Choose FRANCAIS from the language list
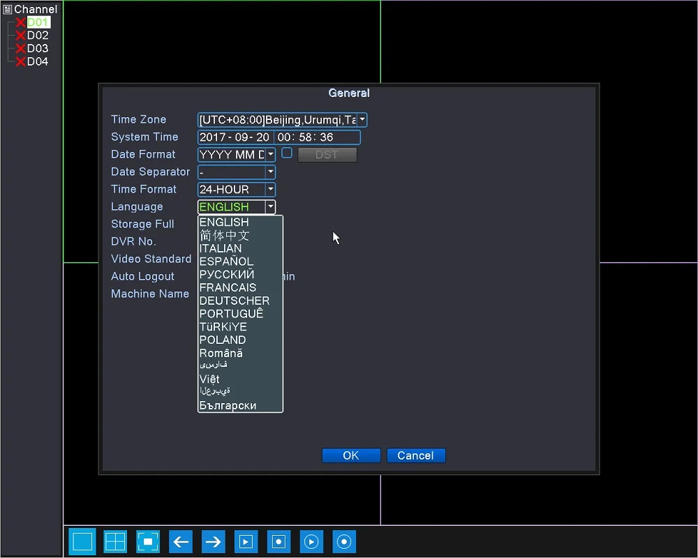Viewport: 698px width, 558px height. click(x=240, y=287)
